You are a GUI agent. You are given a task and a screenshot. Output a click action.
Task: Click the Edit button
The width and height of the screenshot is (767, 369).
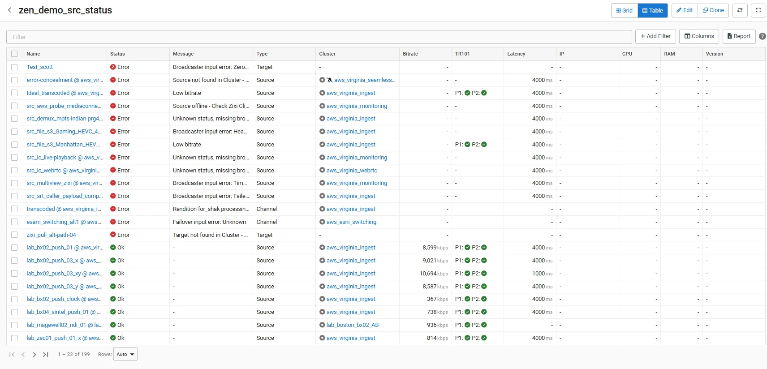click(685, 10)
